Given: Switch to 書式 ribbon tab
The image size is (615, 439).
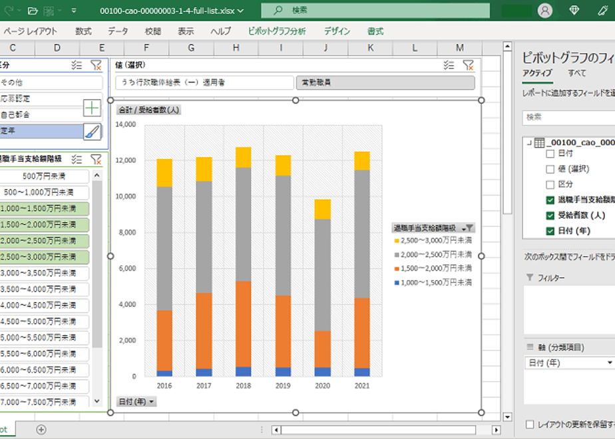Looking at the screenshot, I should [x=375, y=31].
